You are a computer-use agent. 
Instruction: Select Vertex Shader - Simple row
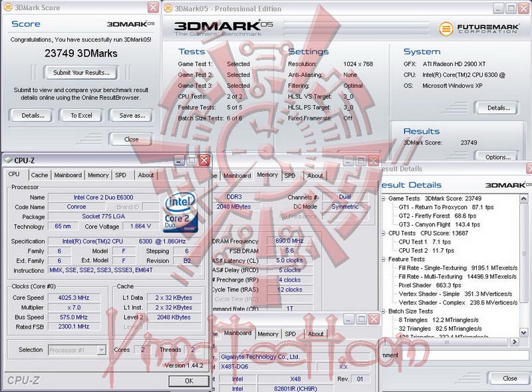click(455, 294)
